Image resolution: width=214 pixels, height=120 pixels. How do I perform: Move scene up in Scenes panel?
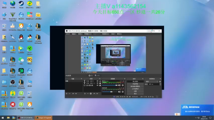coord(73,94)
